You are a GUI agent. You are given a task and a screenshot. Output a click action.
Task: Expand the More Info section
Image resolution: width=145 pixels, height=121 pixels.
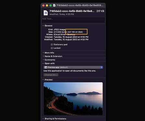click(43, 53)
